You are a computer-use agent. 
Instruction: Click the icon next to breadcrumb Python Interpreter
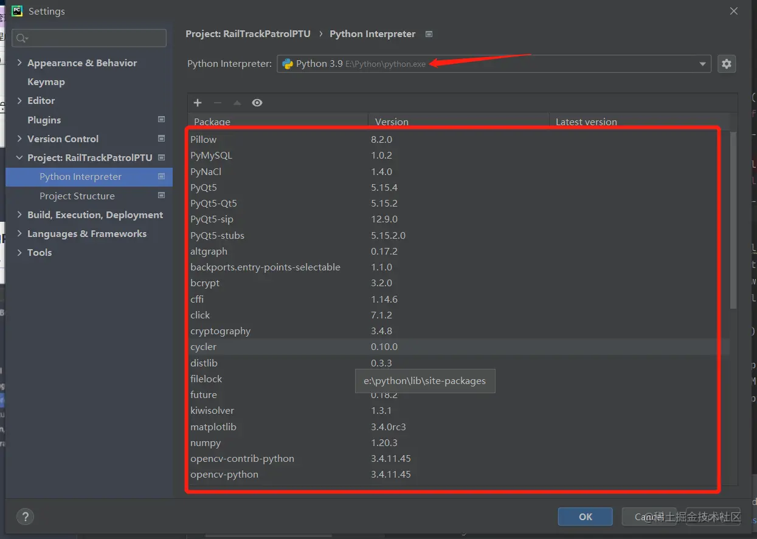click(429, 34)
